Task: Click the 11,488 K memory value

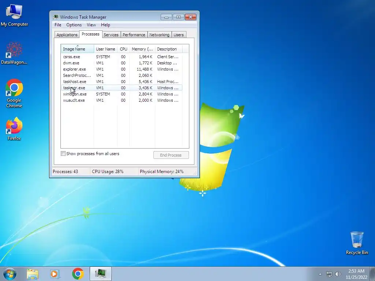Action: (144, 69)
